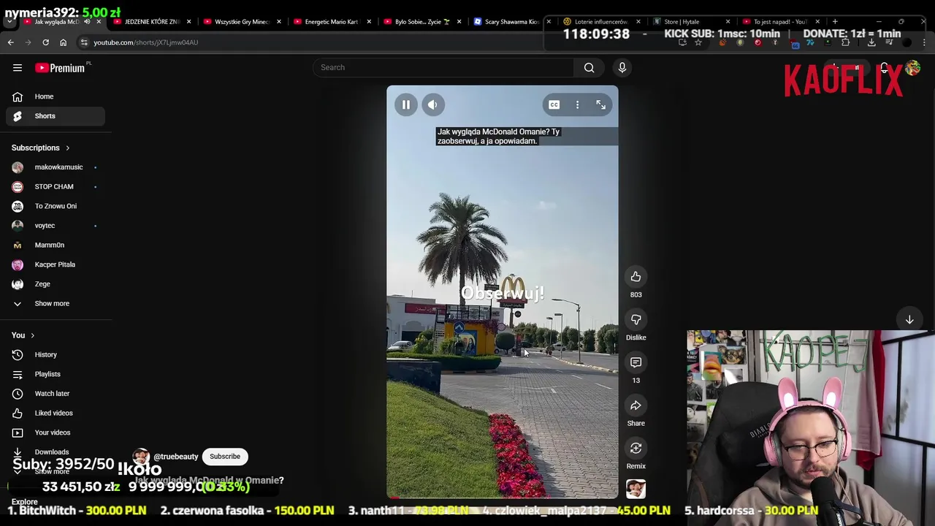Open the makowkamusic subscription
The image size is (935, 526).
click(x=56, y=167)
